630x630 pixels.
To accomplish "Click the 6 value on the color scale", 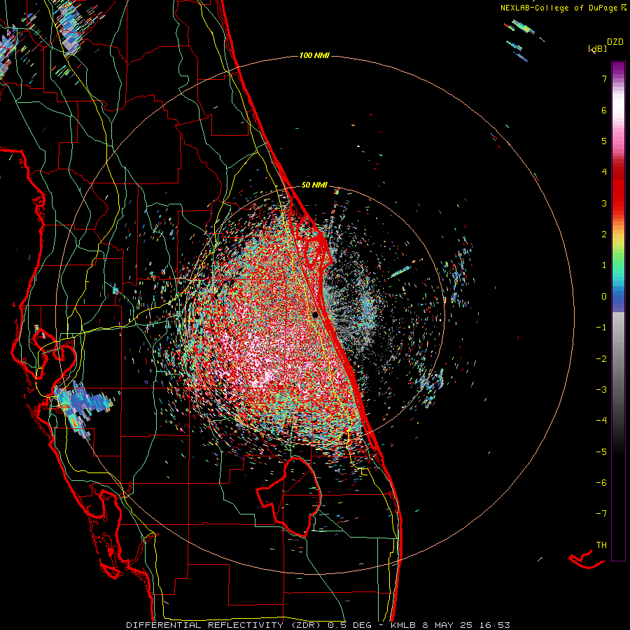I will click(604, 110).
